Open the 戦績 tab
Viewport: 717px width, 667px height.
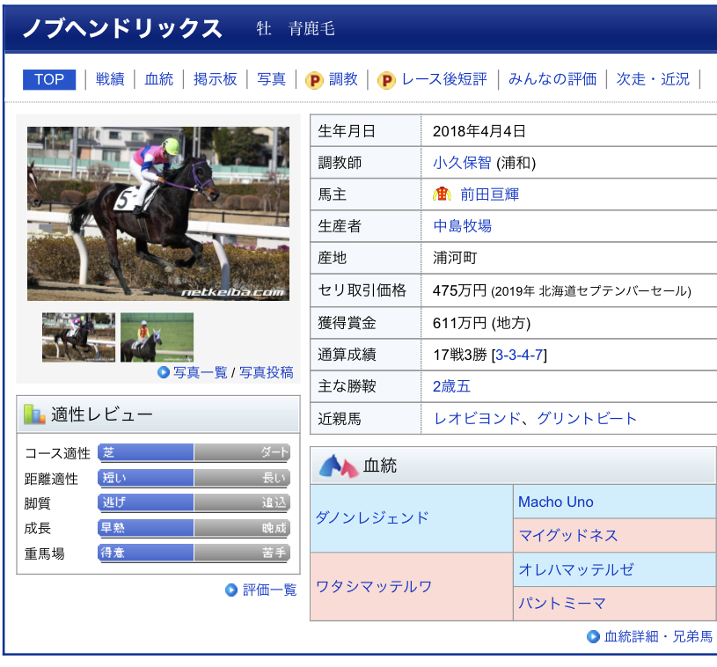[x=110, y=79]
